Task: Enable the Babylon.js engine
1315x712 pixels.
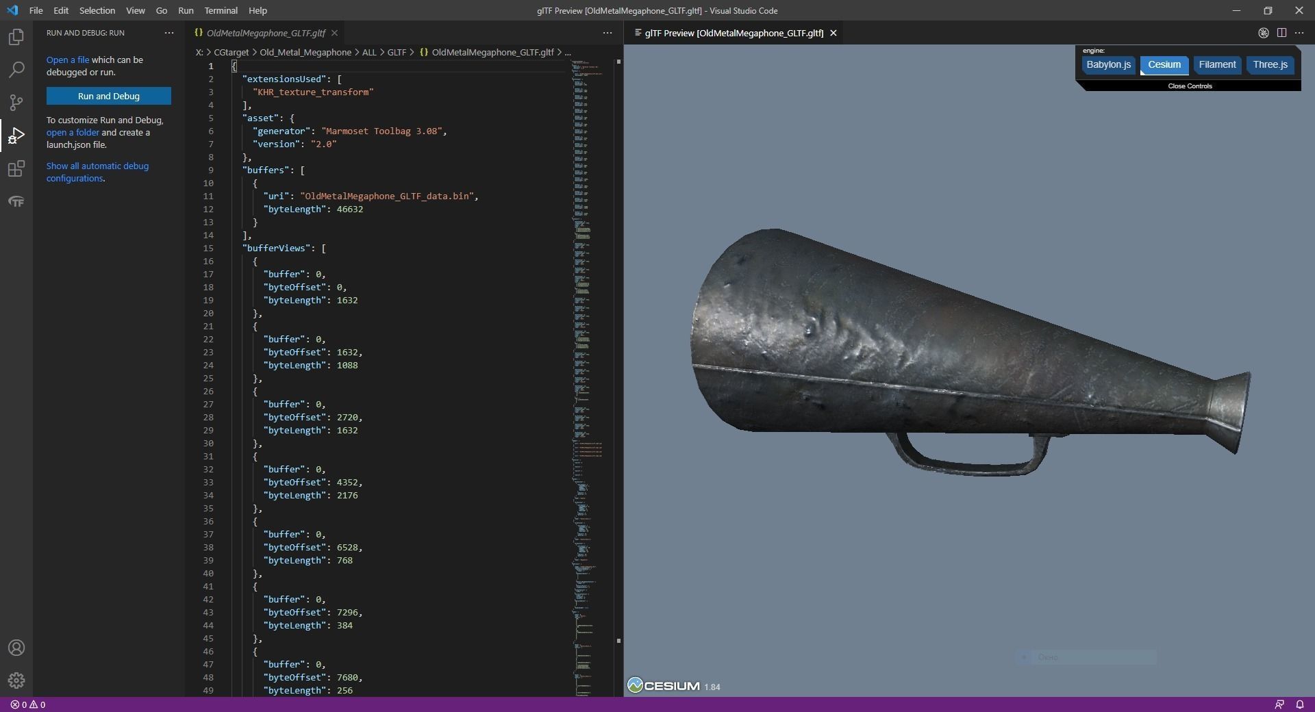Action: pos(1108,65)
